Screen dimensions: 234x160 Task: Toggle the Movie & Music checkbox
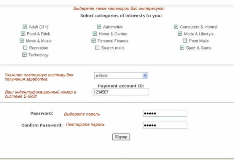pos(22,41)
